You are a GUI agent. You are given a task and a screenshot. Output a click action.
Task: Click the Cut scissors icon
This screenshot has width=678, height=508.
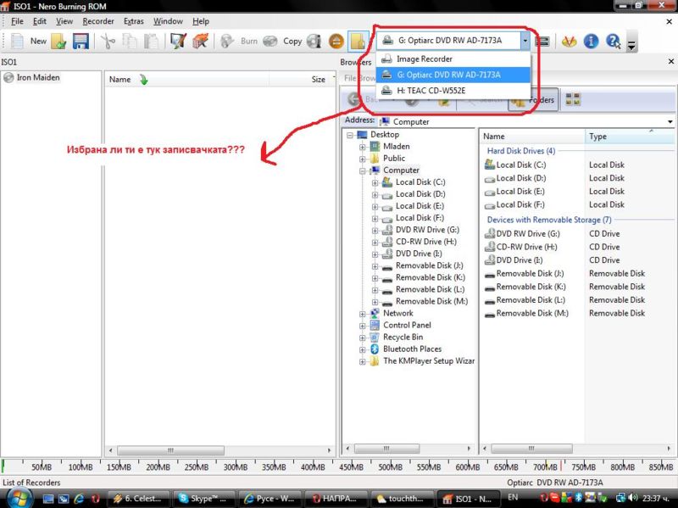108,42
